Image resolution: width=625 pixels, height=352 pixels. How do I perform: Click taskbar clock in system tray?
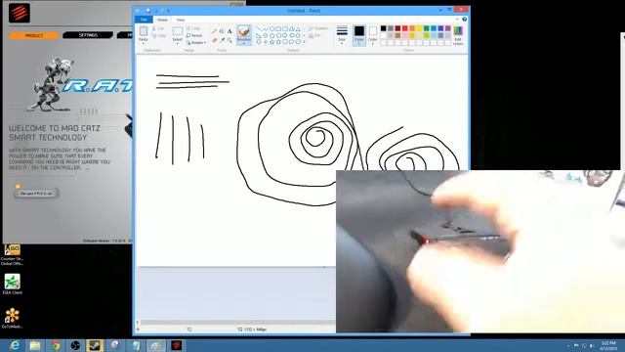coord(608,345)
